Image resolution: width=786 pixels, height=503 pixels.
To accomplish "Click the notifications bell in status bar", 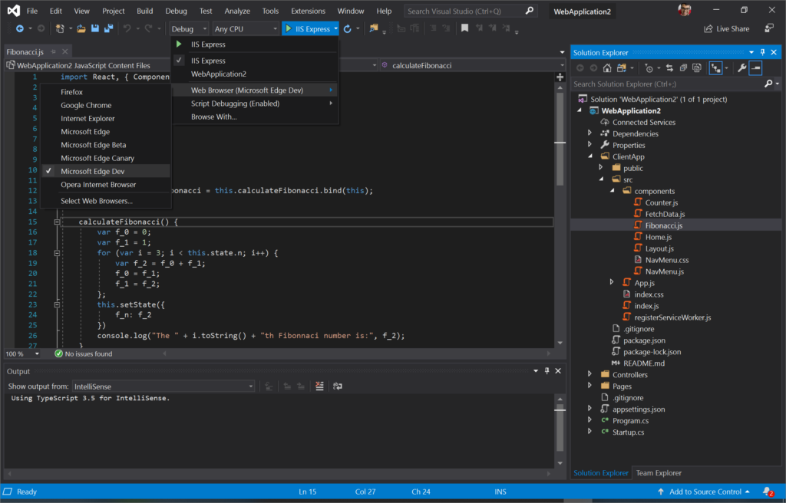I will (x=768, y=492).
